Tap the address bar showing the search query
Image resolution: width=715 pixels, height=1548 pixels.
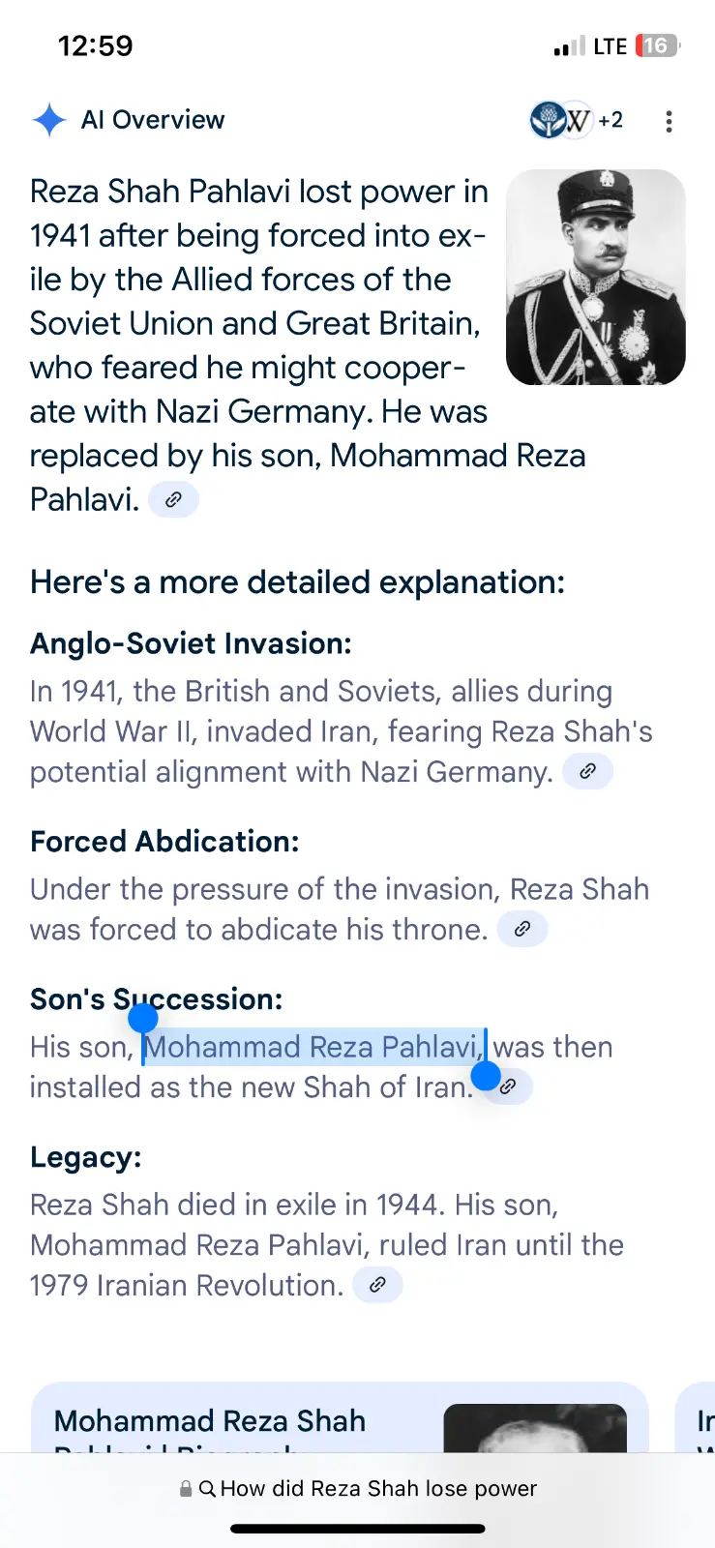358,1488
